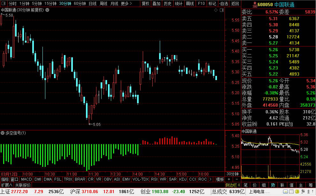The image size is (316, 196).
Task: Select the EMV indicator
Action: pyautogui.click(x=126, y=179)
